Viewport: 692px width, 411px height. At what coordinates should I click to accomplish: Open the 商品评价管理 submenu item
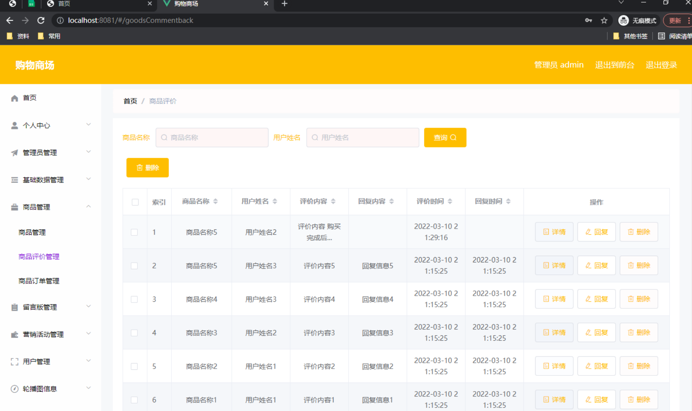[x=39, y=257]
